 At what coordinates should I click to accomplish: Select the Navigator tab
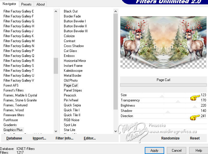pos(9,4)
